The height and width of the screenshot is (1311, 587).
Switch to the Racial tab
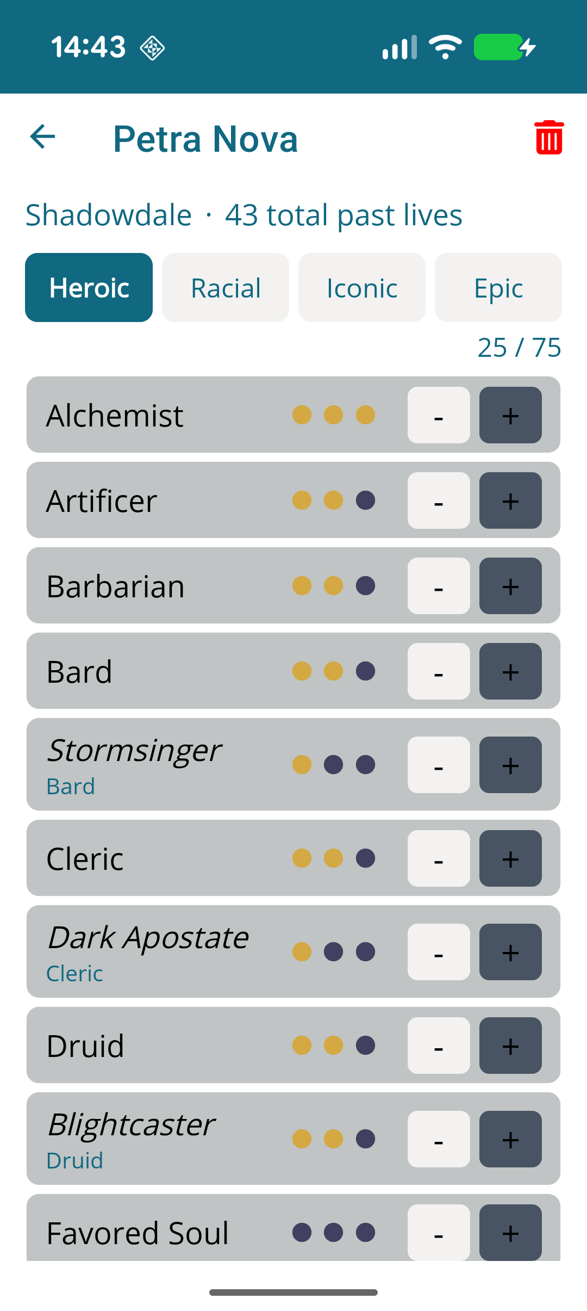point(226,288)
